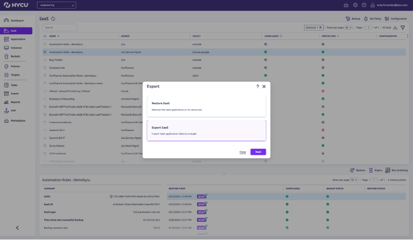Open the Rows per page dropdown
This screenshot has height=240, width=413.
coord(348,27)
